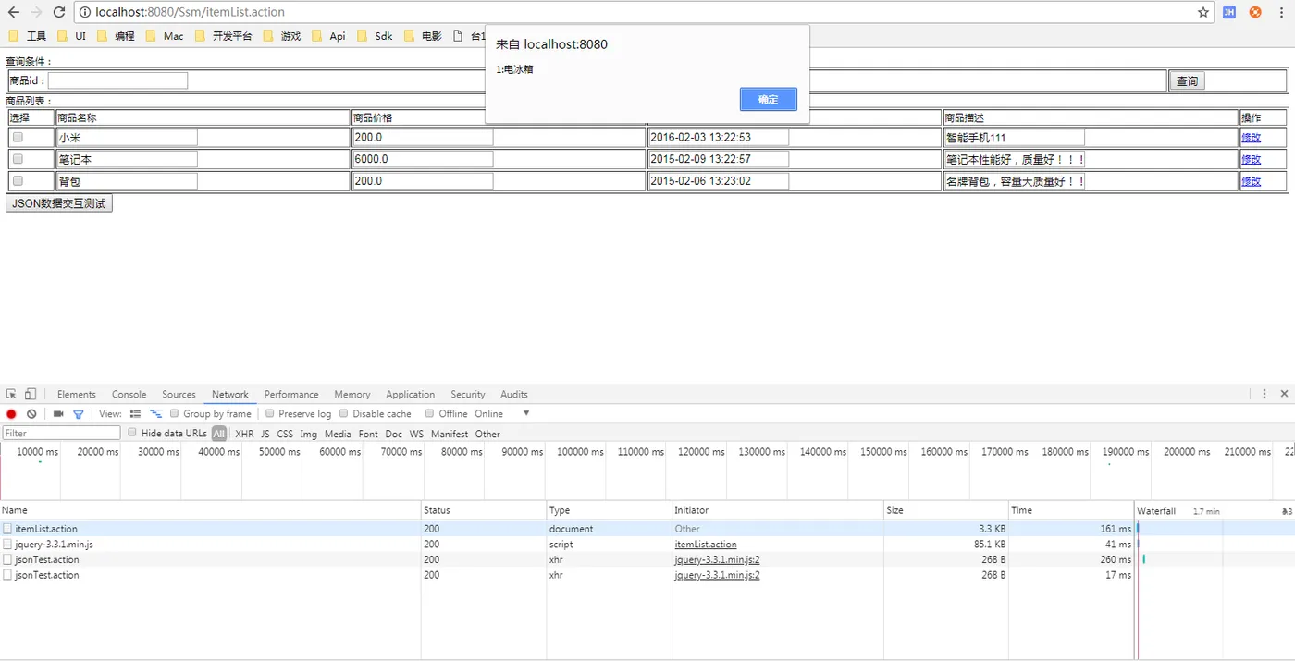This screenshot has height=661, width=1295.
Task: Click JSON数据交互测试 button
Action: point(59,203)
